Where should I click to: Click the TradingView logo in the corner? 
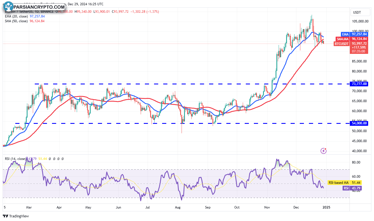[16, 216]
